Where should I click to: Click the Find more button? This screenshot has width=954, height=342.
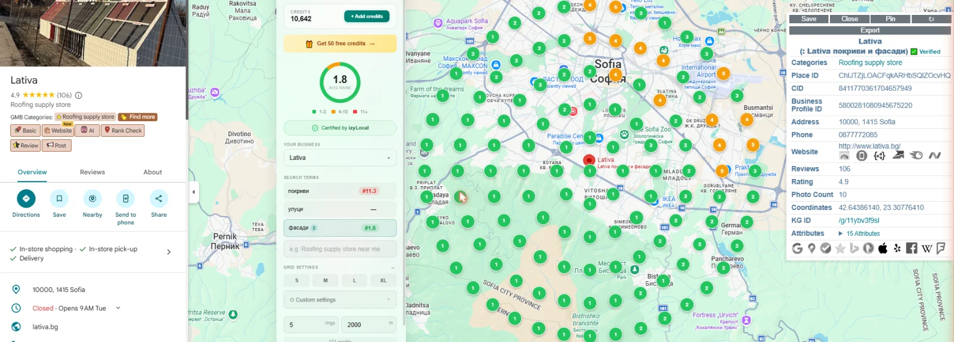tap(137, 117)
